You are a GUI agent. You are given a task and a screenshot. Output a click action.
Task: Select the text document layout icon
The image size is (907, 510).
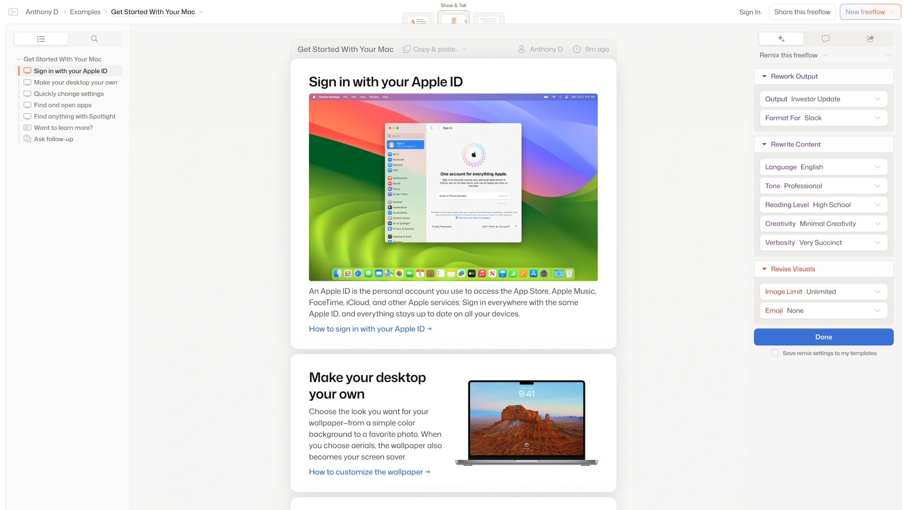[418, 19]
